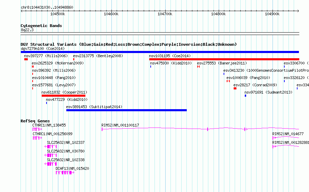Click the nsv1031195 (Coe2014) label text
The height and width of the screenshot is (192, 309).
point(170,56)
